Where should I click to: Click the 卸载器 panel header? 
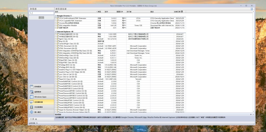[41, 9]
